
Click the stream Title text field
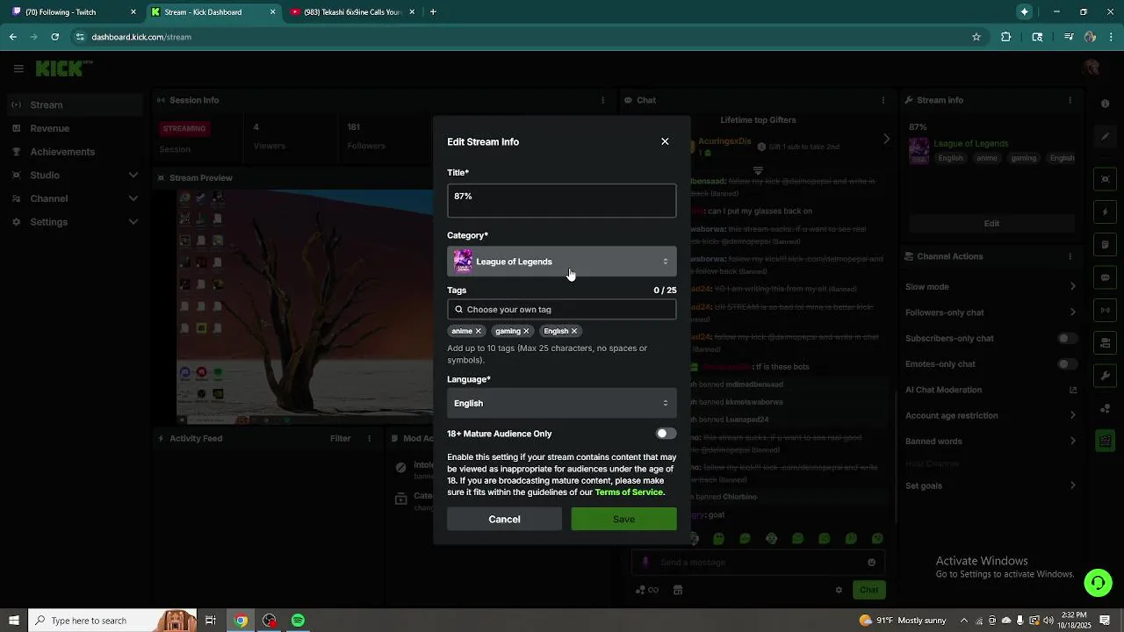tap(562, 201)
